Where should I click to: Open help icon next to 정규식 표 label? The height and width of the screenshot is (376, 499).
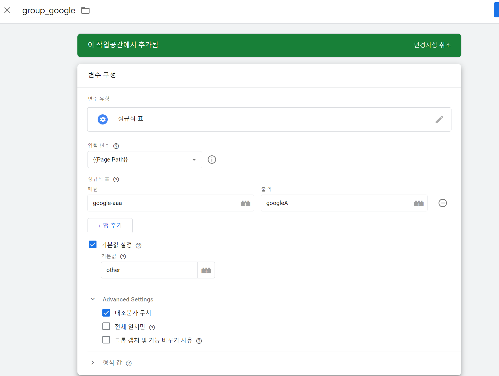116,179
